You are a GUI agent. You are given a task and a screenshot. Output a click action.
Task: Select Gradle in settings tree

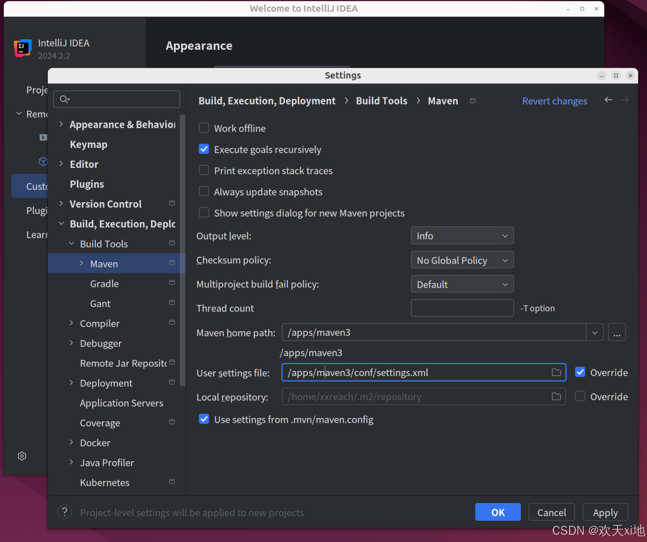tap(105, 284)
